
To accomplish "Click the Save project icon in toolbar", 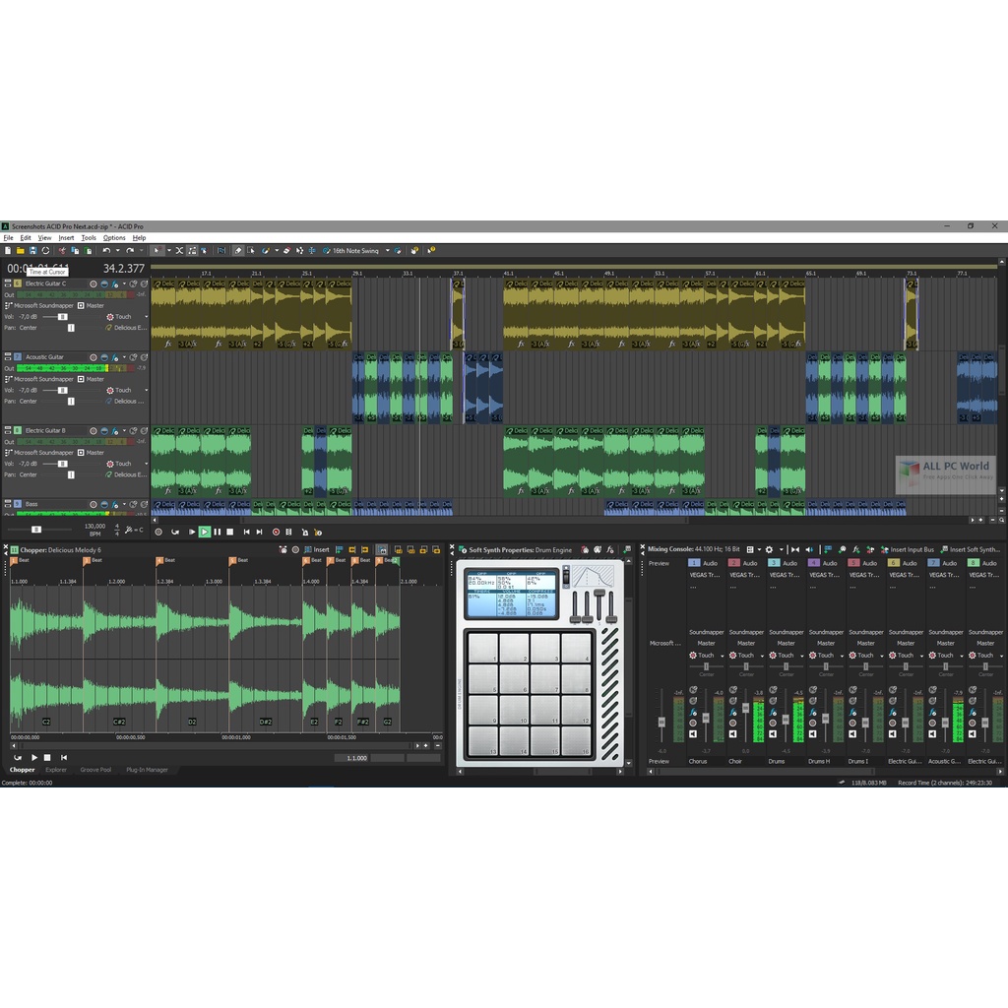I will (32, 251).
